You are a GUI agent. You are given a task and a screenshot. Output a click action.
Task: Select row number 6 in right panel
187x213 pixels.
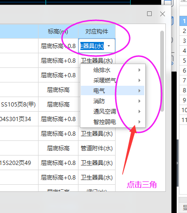pyautogui.click(x=183, y=70)
